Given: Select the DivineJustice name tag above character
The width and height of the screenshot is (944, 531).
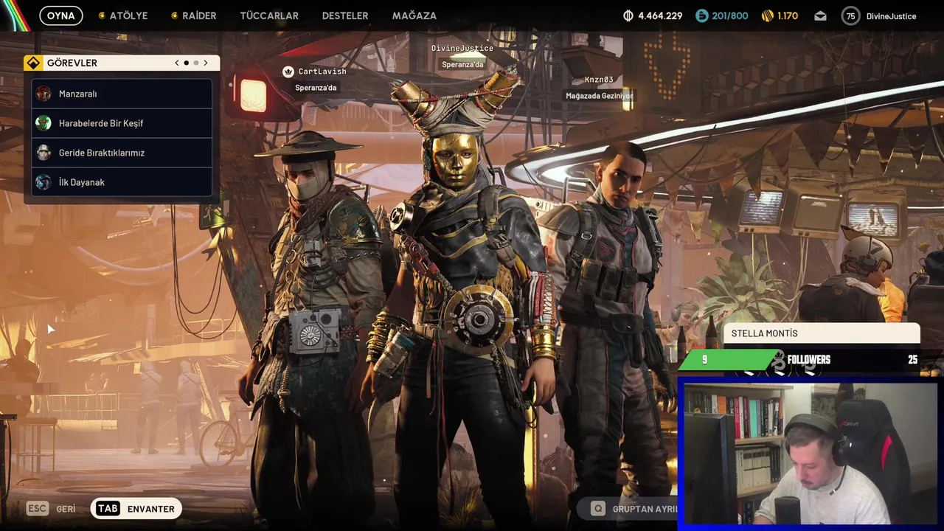Looking at the screenshot, I should pyautogui.click(x=462, y=48).
